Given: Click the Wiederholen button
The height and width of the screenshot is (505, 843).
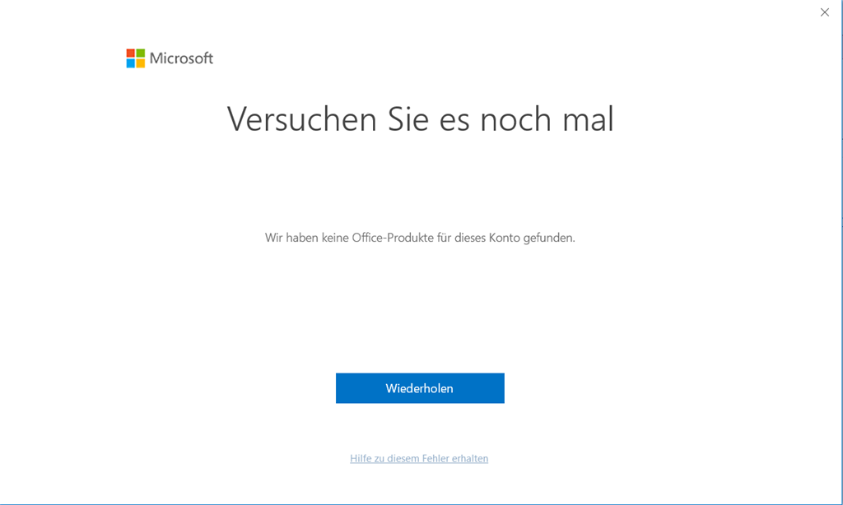Looking at the screenshot, I should (x=420, y=388).
